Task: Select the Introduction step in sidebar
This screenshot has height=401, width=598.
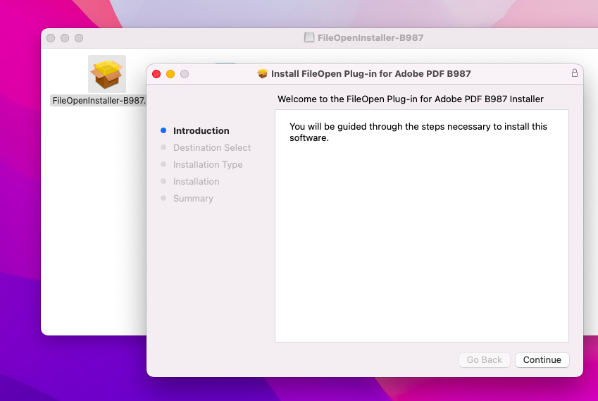Action: click(x=201, y=130)
